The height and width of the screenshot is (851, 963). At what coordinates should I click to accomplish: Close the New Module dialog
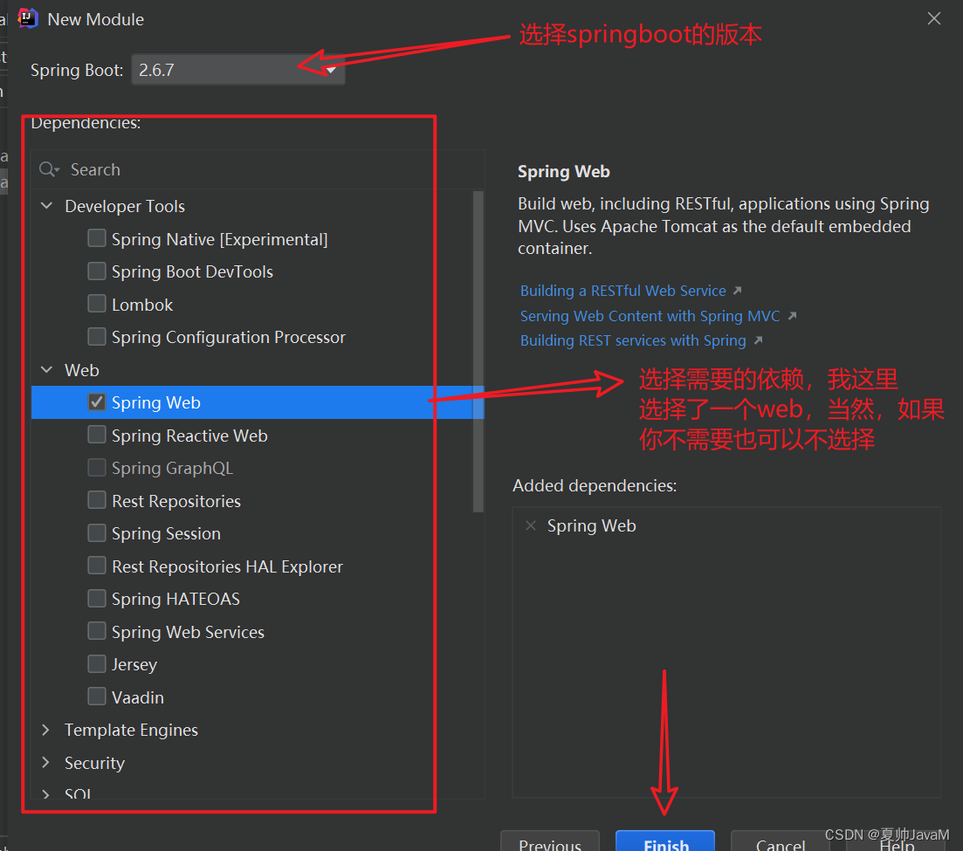[933, 19]
